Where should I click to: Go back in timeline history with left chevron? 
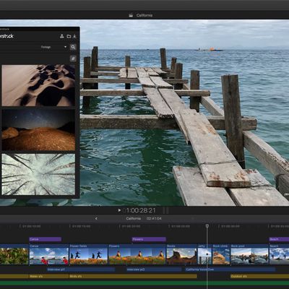click(96, 218)
